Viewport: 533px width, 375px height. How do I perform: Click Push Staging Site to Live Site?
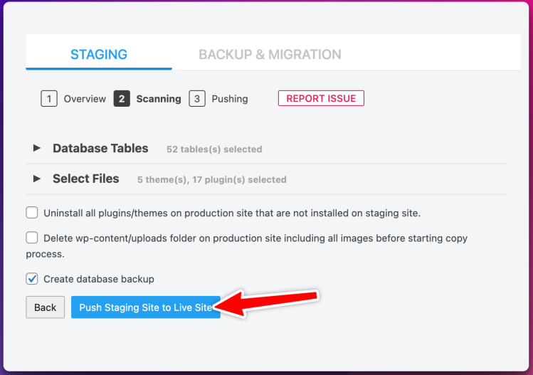pyautogui.click(x=145, y=307)
